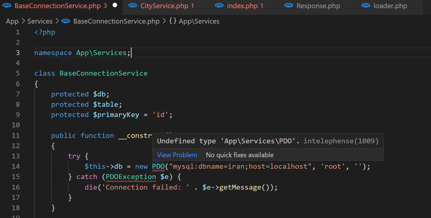The image size is (431, 218).
Task: Click line number 11 in the gutter
Action: coord(16,136)
